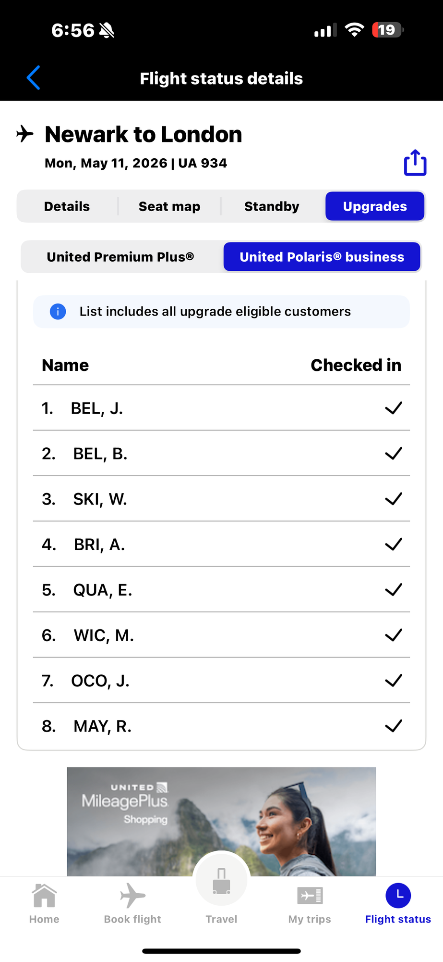The height and width of the screenshot is (962, 443).
Task: Open My trips ticket icon
Action: (x=310, y=896)
